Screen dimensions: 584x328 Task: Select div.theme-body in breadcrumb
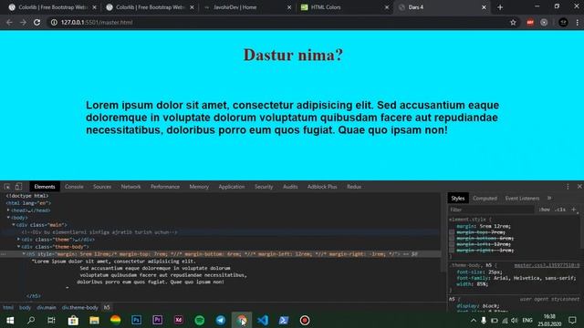[80, 308]
